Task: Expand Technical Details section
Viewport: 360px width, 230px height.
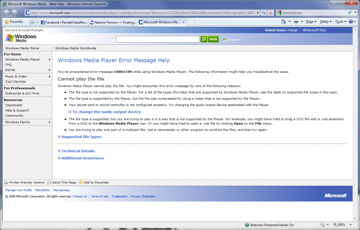Action: 59,151
